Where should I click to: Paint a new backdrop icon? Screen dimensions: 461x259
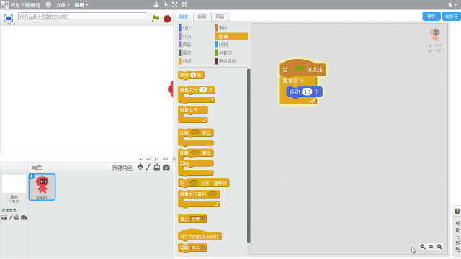click(11, 217)
